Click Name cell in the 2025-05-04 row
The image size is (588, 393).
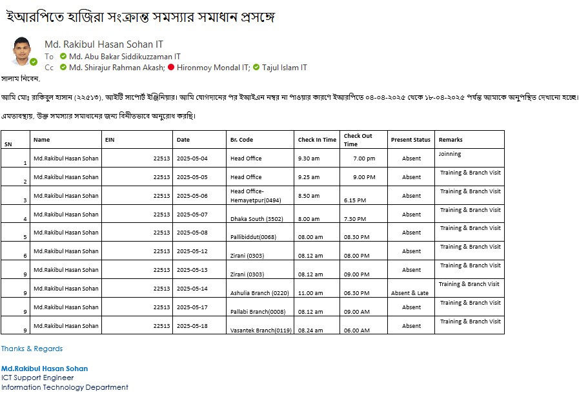click(x=66, y=158)
